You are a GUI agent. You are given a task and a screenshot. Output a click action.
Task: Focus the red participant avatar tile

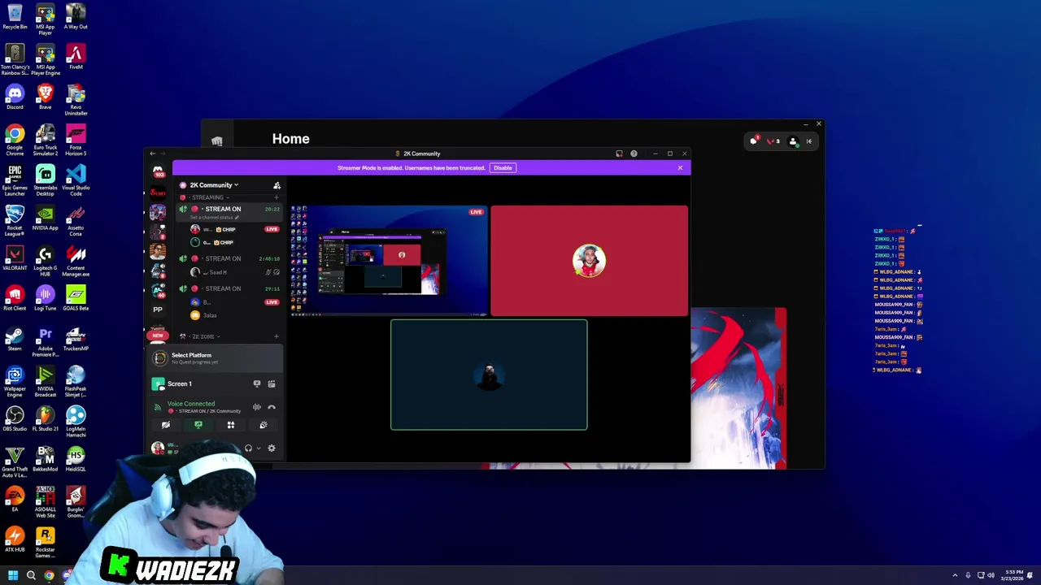pyautogui.click(x=590, y=261)
